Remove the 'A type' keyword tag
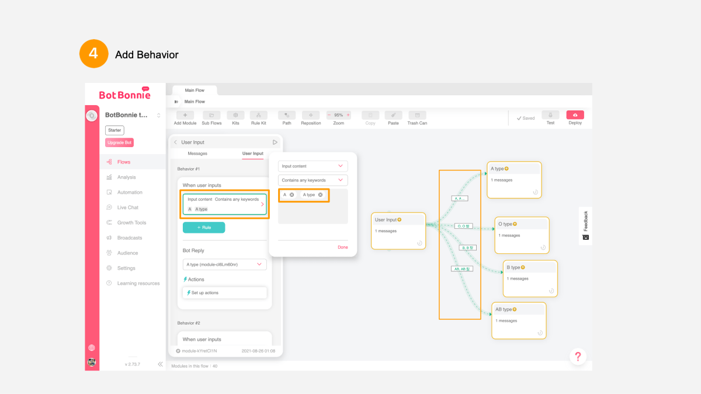701x394 pixels. coord(320,194)
